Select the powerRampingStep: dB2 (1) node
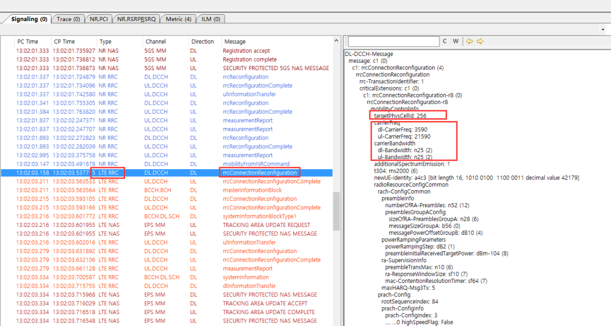Viewport: 611px width, 326px height. click(x=420, y=246)
